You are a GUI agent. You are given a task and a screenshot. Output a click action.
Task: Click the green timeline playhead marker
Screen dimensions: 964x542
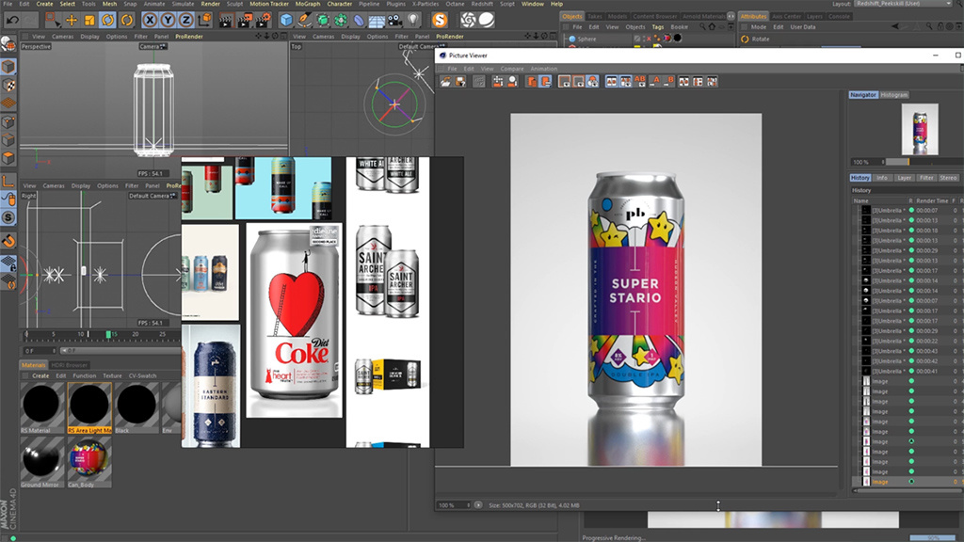coord(108,334)
